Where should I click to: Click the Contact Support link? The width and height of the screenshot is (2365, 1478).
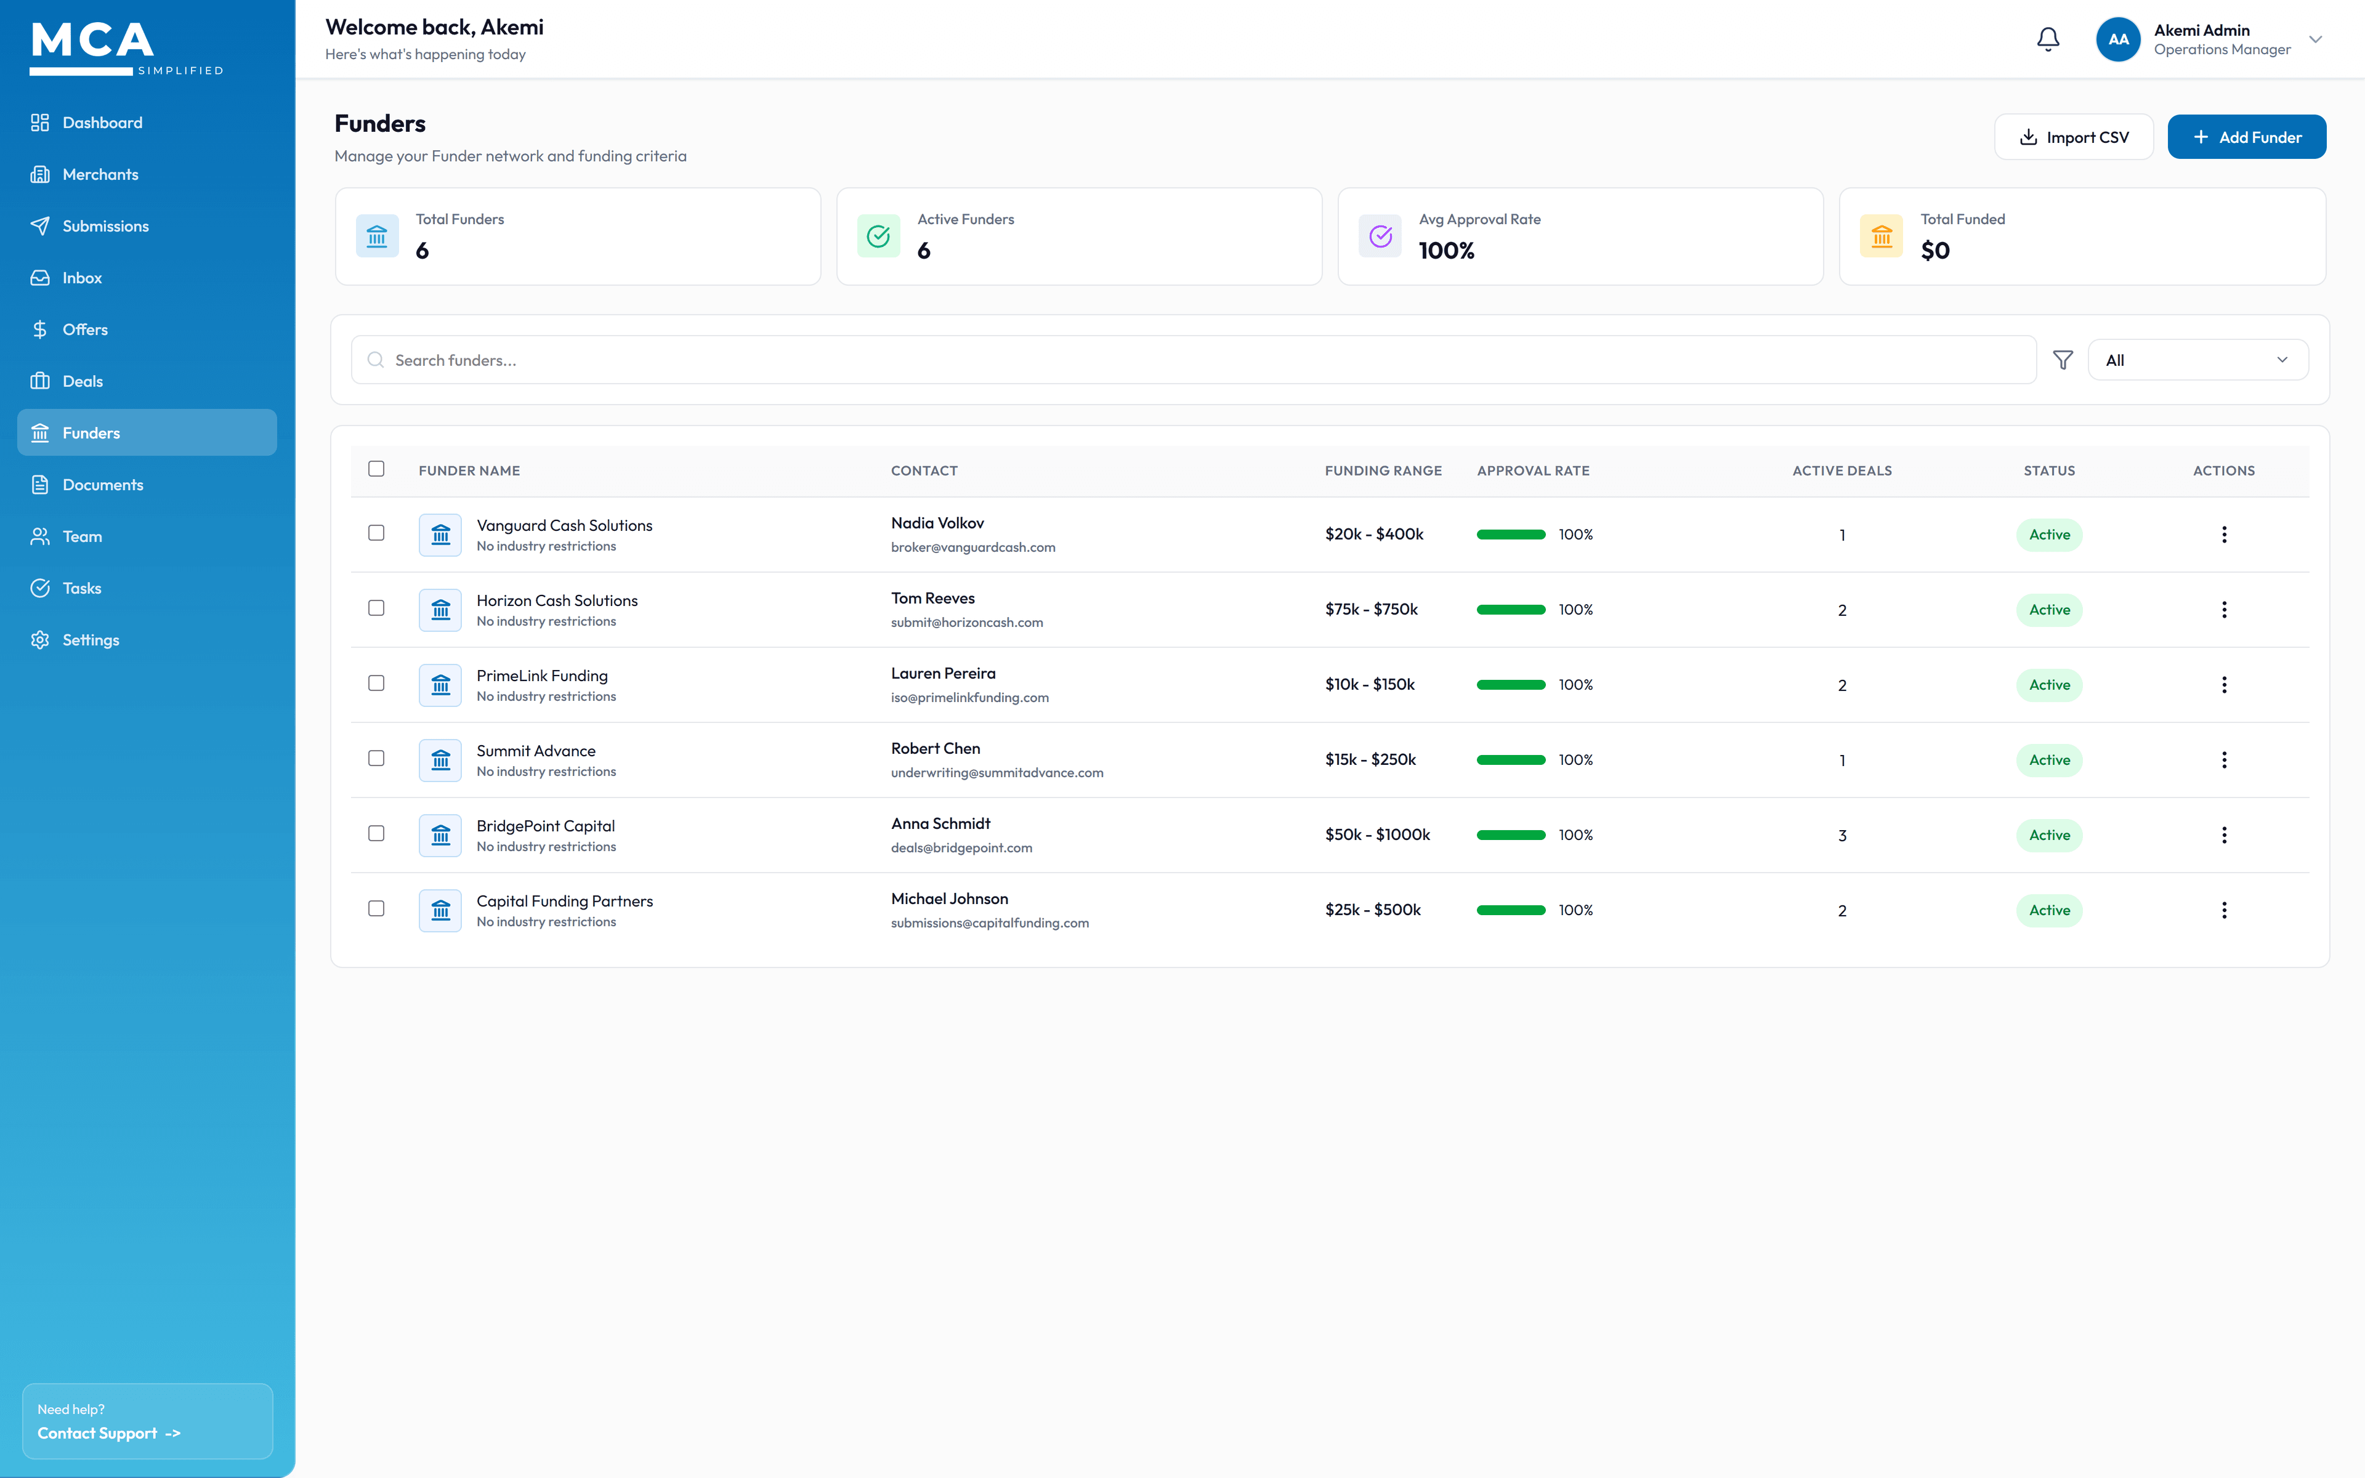point(108,1433)
